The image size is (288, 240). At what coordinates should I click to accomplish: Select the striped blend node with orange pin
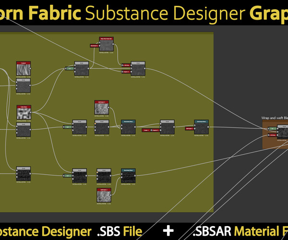[x=104, y=176]
